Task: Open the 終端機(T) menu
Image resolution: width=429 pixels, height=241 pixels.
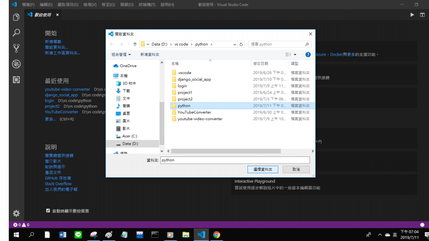Action: (147, 5)
